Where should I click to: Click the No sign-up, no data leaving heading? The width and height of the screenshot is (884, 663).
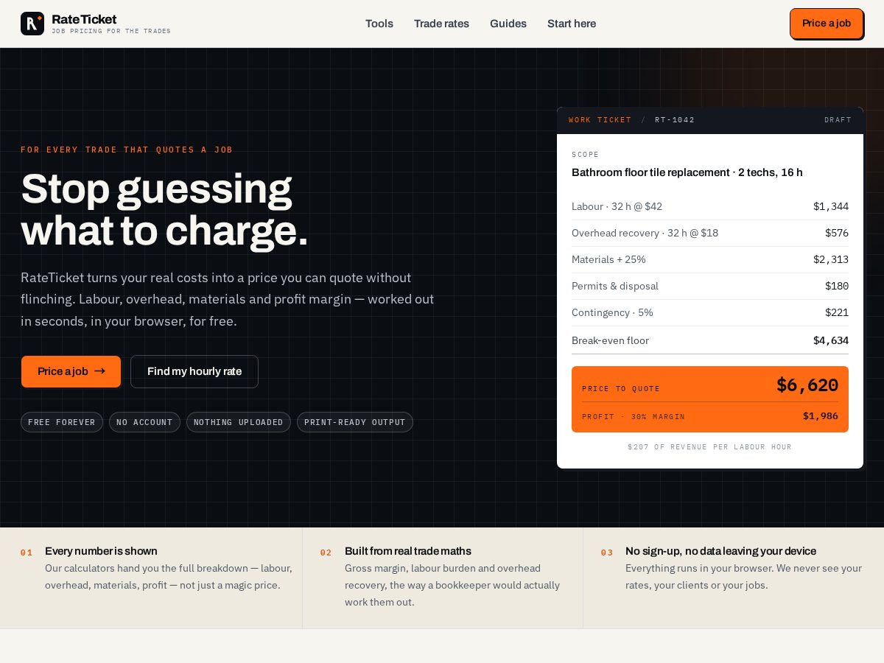coord(720,551)
